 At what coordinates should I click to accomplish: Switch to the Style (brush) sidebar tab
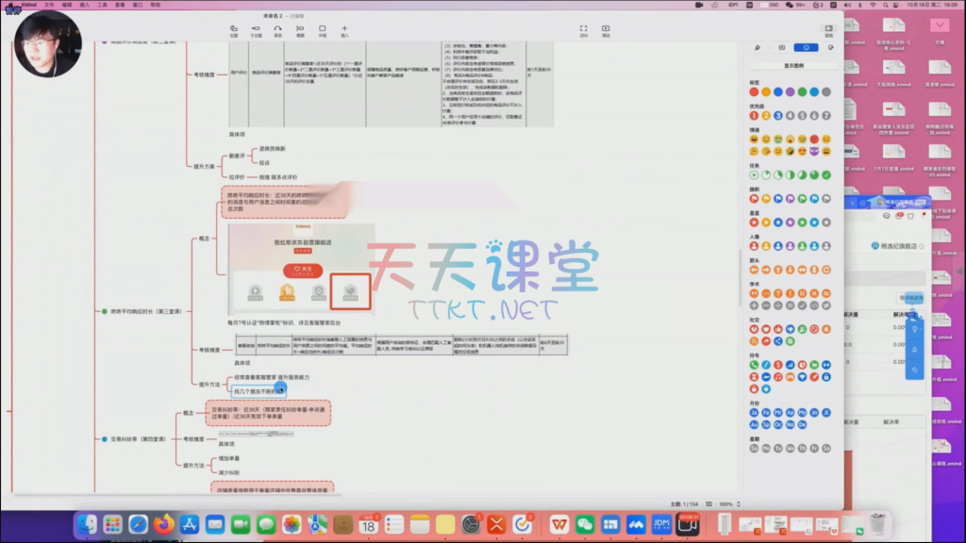758,47
